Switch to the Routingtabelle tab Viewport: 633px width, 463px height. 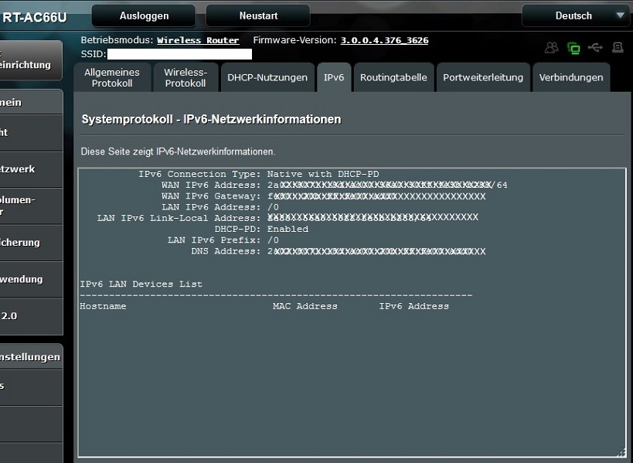[x=394, y=77]
